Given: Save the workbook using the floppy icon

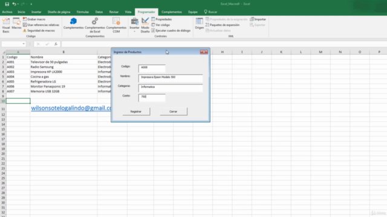Looking at the screenshot, I should (x=7, y=4).
